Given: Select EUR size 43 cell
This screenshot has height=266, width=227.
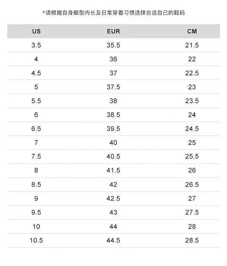Looking at the screenshot, I should pos(113,212).
